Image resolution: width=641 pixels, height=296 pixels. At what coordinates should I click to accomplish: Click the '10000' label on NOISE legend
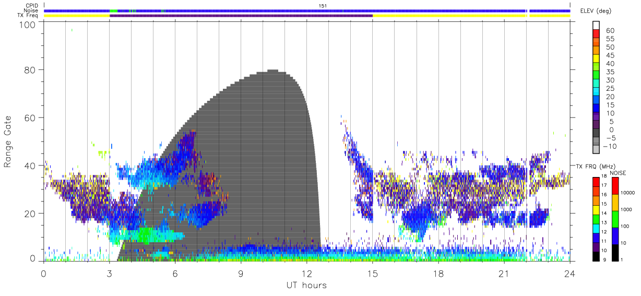(628, 193)
